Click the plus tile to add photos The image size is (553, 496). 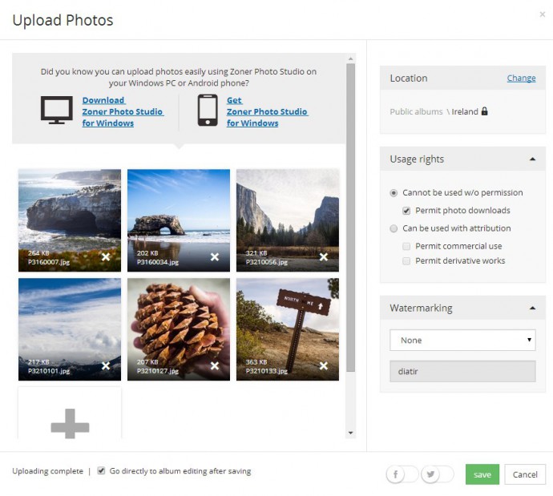[70, 423]
